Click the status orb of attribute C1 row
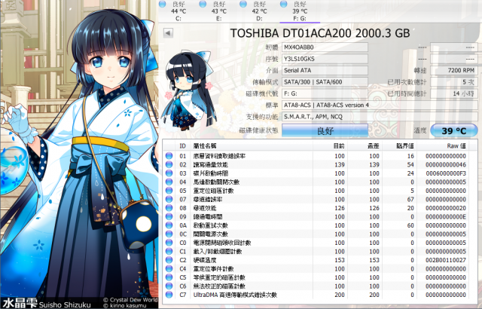482x309 pixels. pos(169,252)
